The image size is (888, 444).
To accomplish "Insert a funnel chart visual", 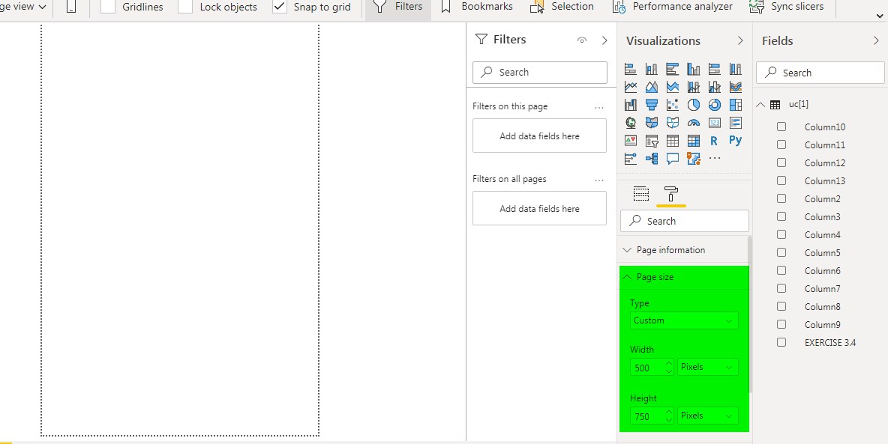I will [x=651, y=105].
